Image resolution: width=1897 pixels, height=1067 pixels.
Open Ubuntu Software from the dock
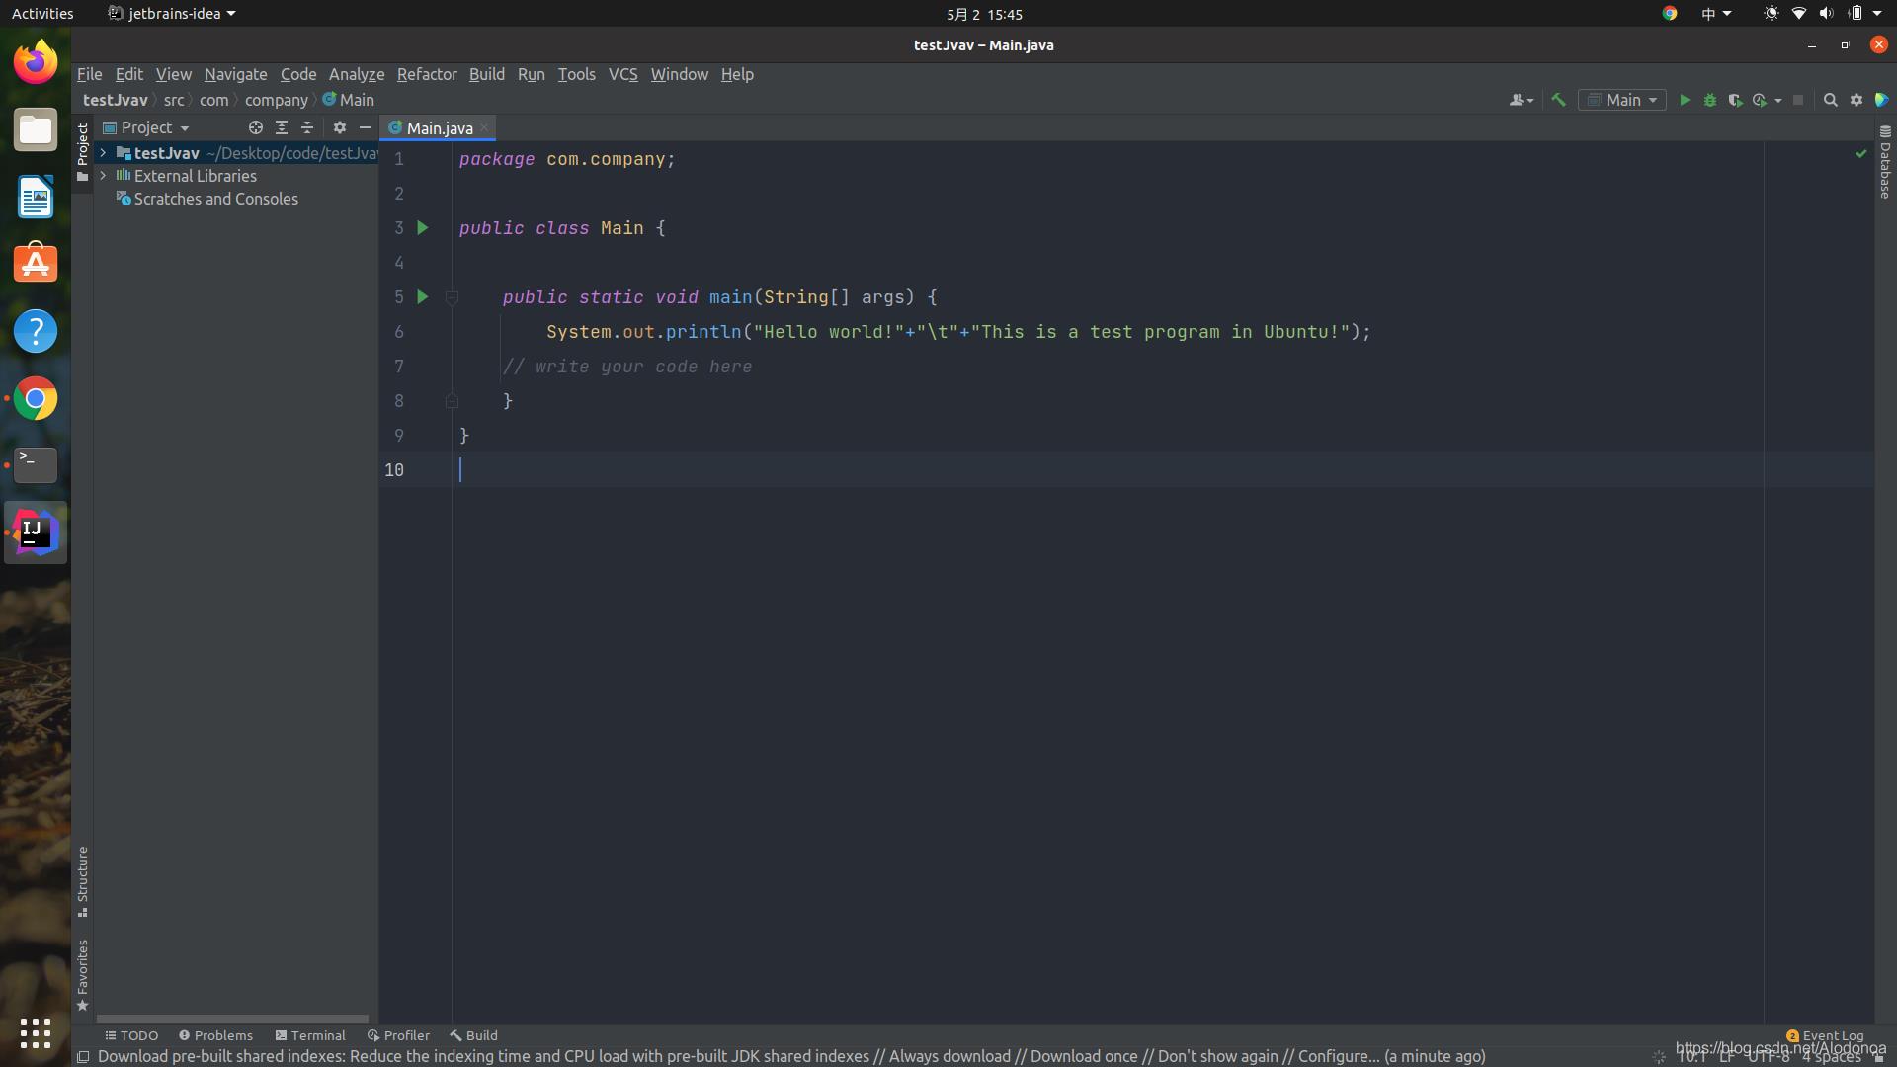pyautogui.click(x=36, y=264)
